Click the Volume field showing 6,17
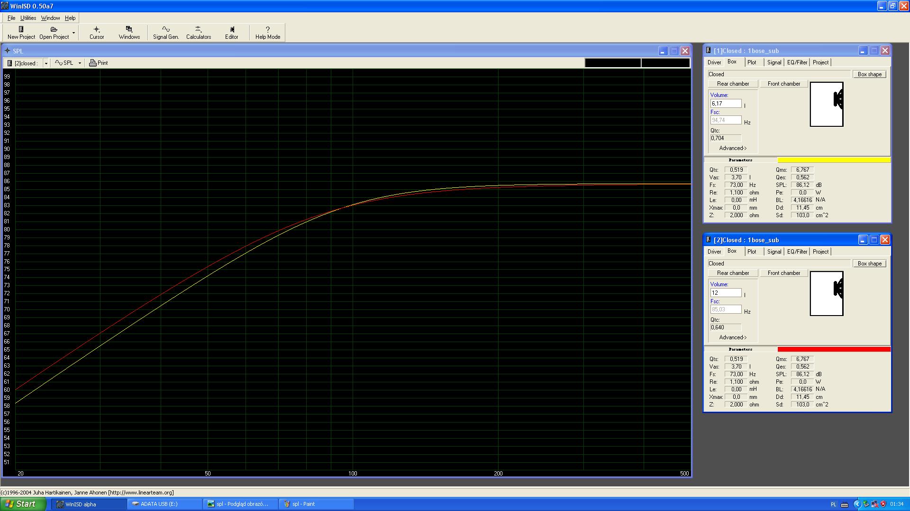 pyautogui.click(x=725, y=104)
